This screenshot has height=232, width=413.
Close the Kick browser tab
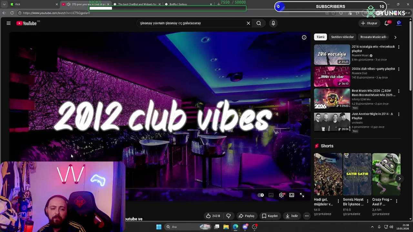pyautogui.click(x=57, y=4)
